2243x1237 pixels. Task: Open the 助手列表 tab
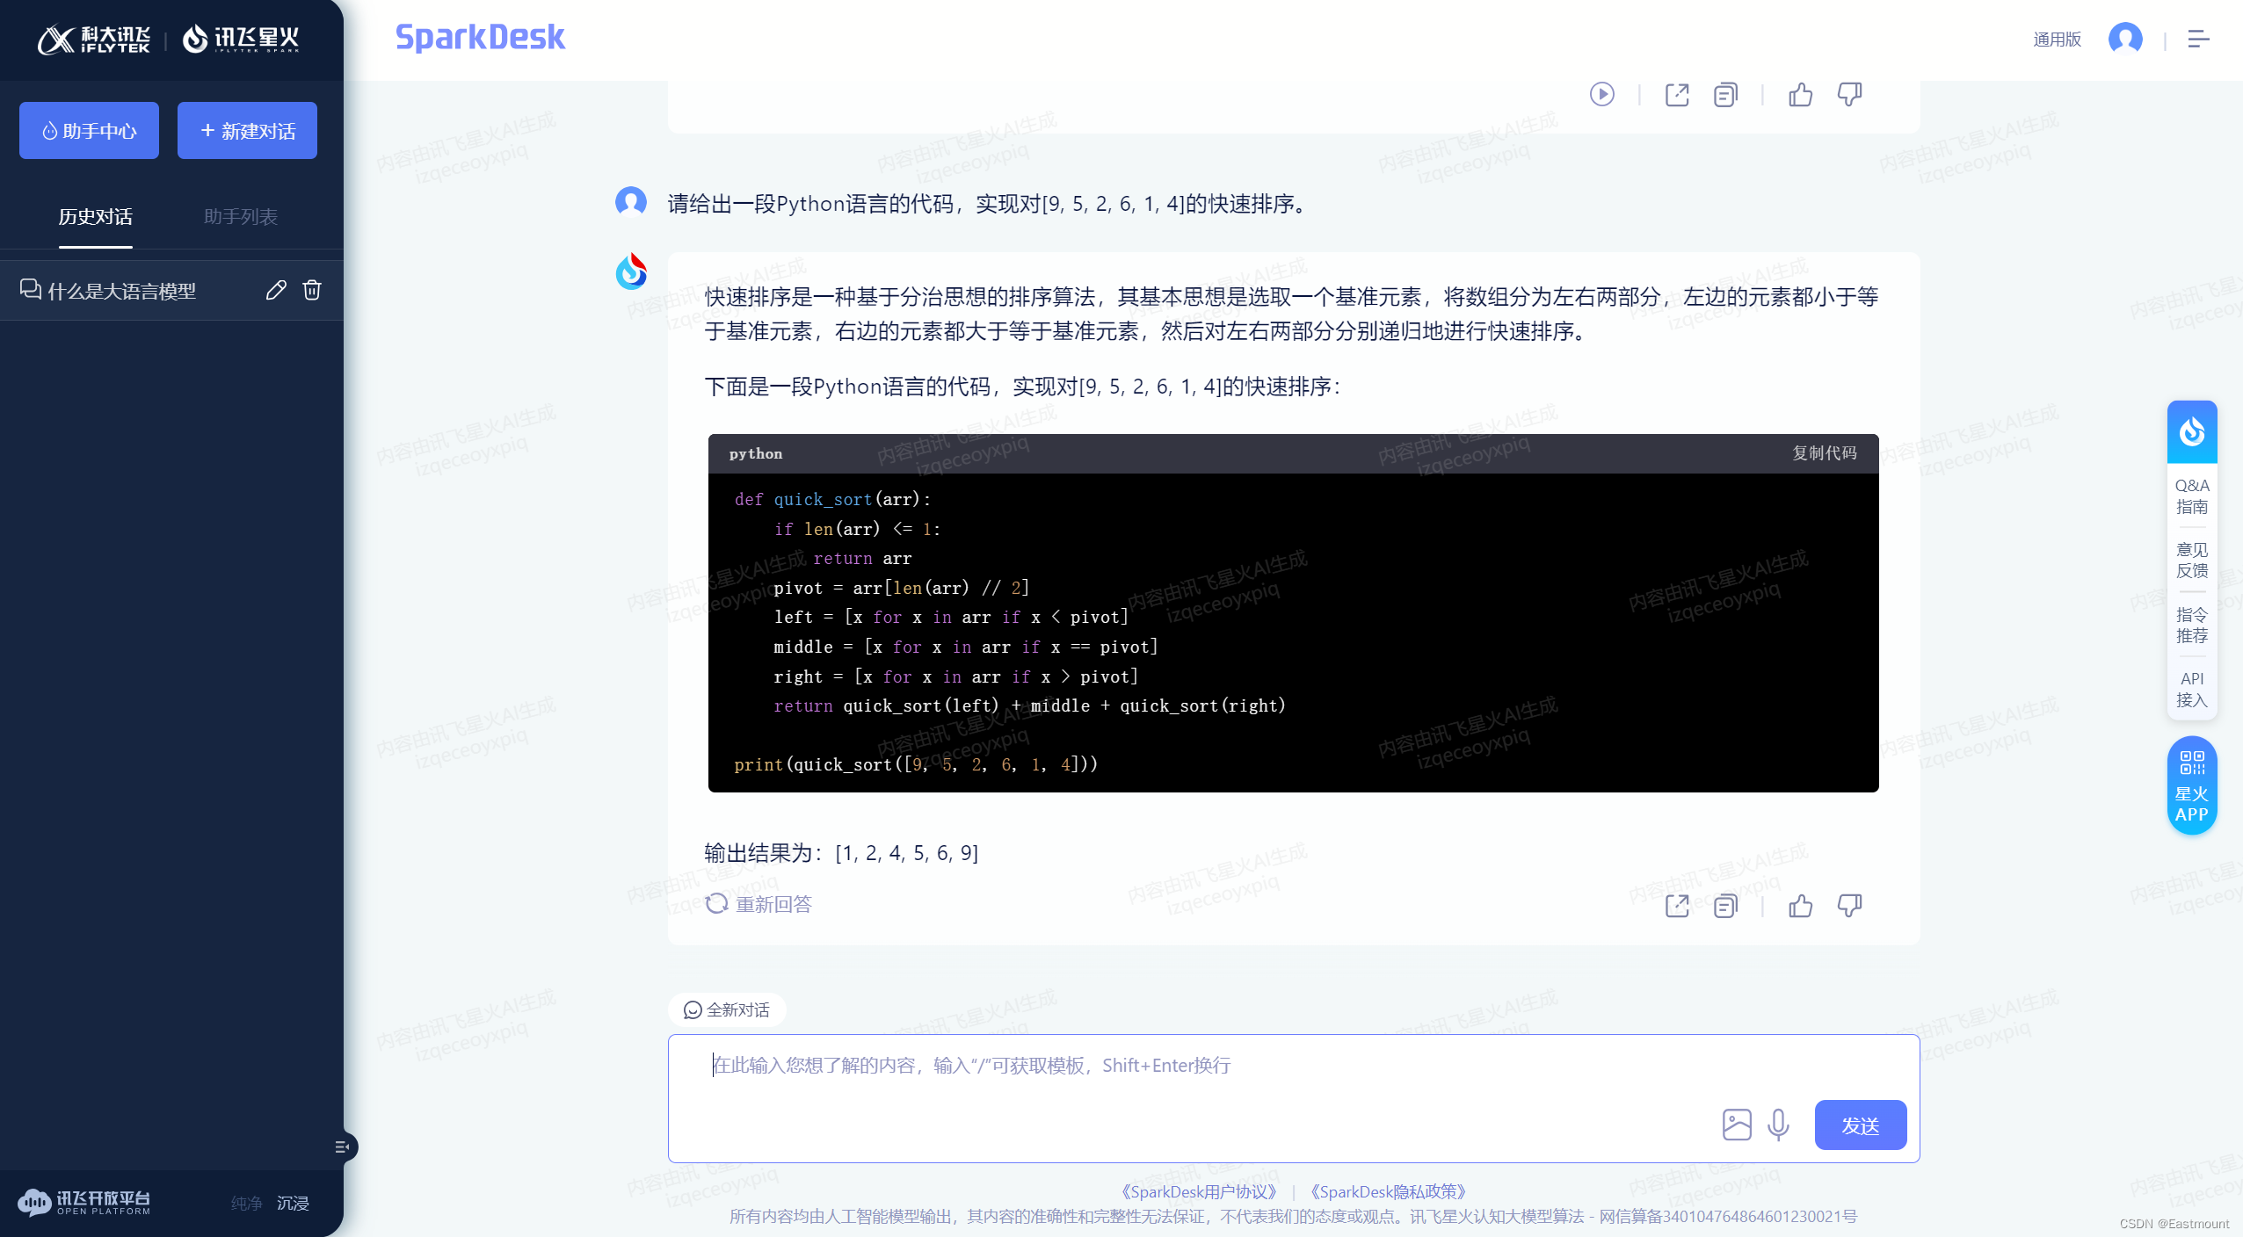240,217
